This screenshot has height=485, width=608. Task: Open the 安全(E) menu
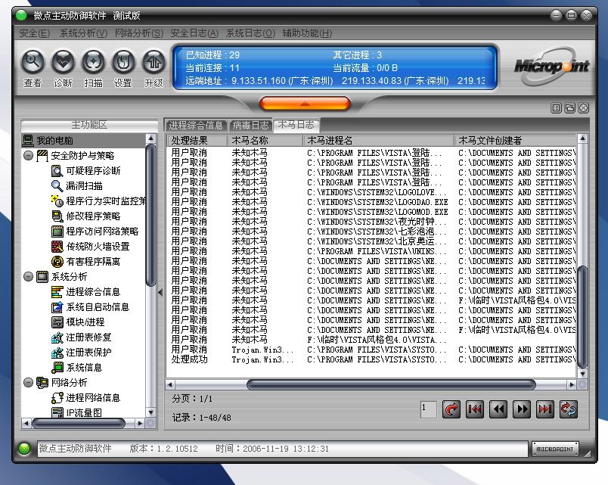tap(35, 33)
